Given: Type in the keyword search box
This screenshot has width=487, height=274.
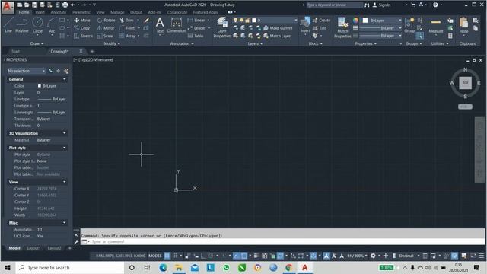Looking at the screenshot, I should point(334,5).
